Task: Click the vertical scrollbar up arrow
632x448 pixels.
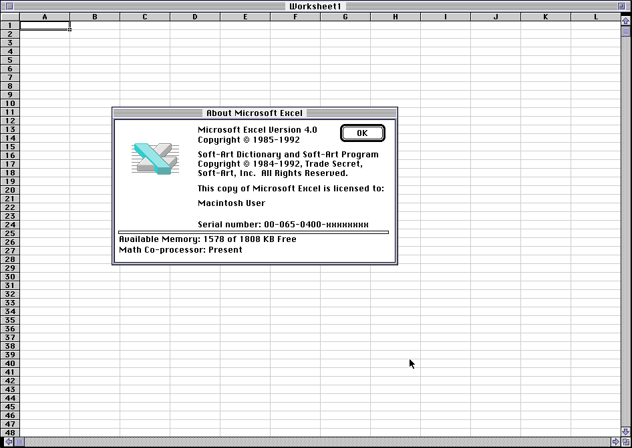Action: (625, 21)
